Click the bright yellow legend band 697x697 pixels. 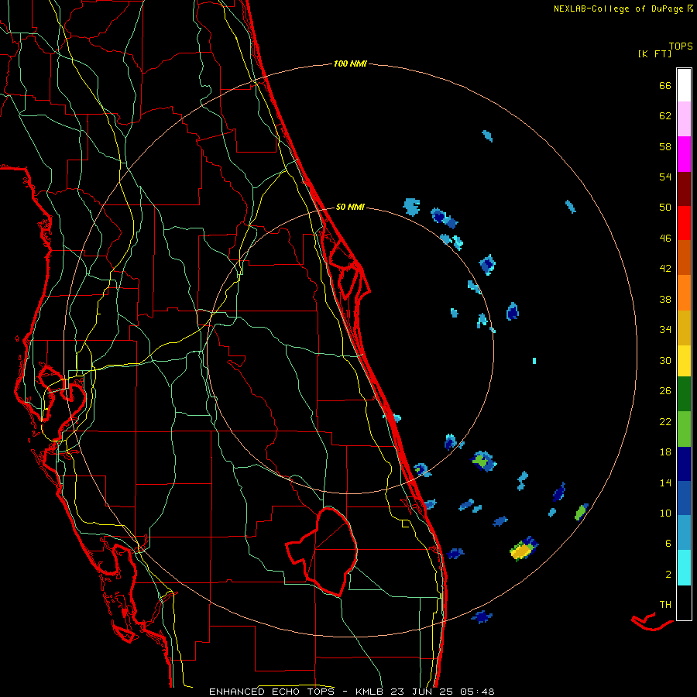pos(684,361)
